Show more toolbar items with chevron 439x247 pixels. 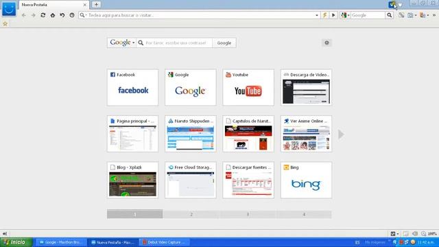point(434,15)
